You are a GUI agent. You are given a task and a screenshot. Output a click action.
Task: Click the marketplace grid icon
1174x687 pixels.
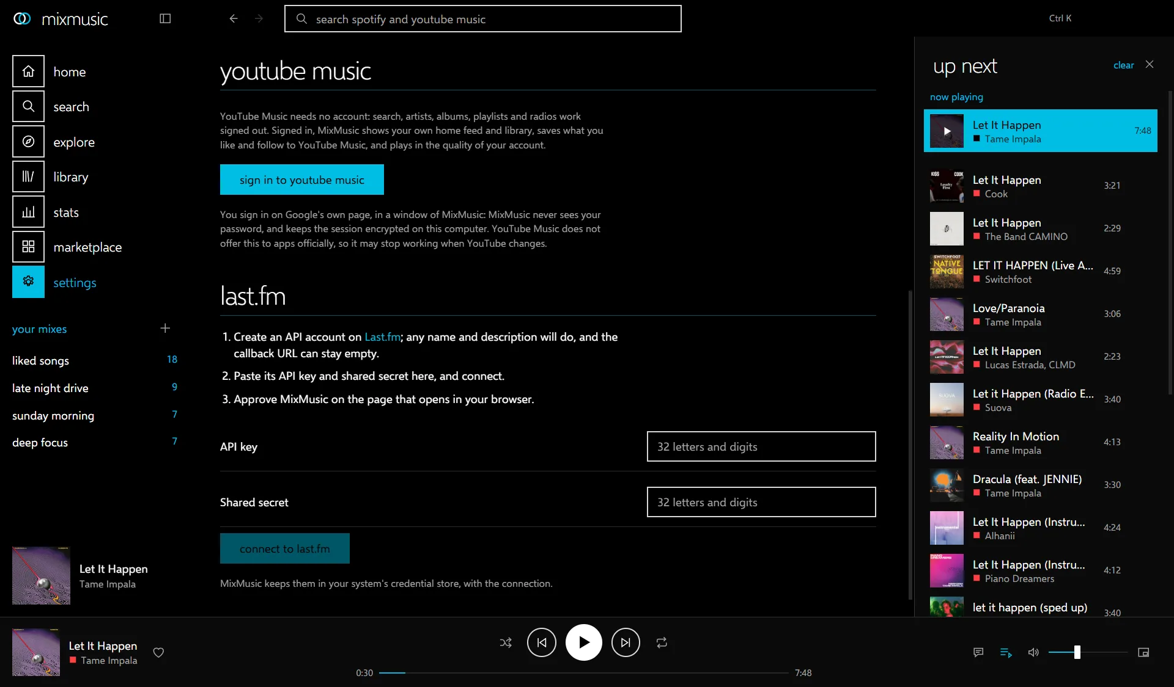[x=28, y=247]
